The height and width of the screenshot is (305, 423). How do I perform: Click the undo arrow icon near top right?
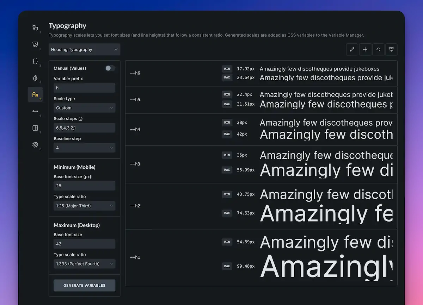(x=378, y=49)
